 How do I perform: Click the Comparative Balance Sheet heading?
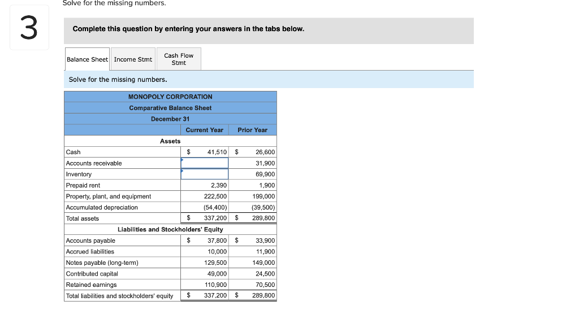(x=170, y=108)
